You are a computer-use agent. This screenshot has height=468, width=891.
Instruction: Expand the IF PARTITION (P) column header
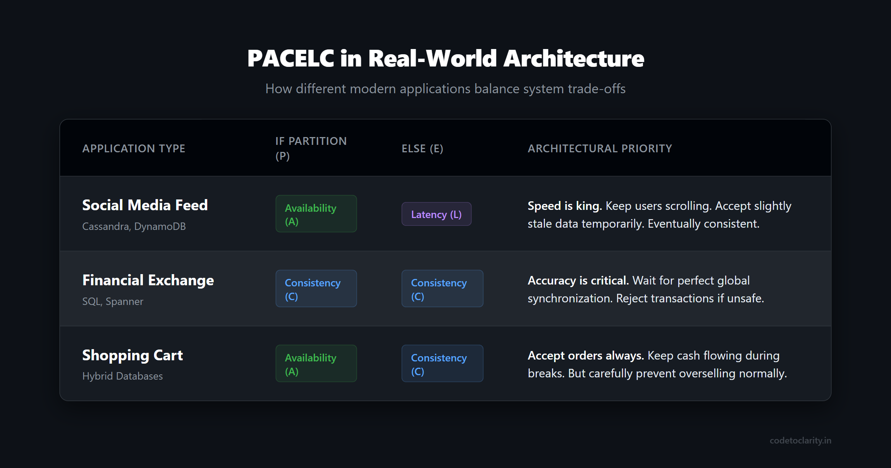(x=311, y=148)
